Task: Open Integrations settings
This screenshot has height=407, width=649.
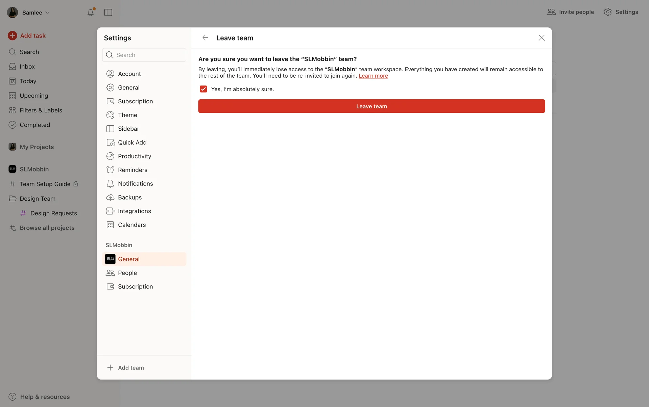Action: tap(134, 211)
